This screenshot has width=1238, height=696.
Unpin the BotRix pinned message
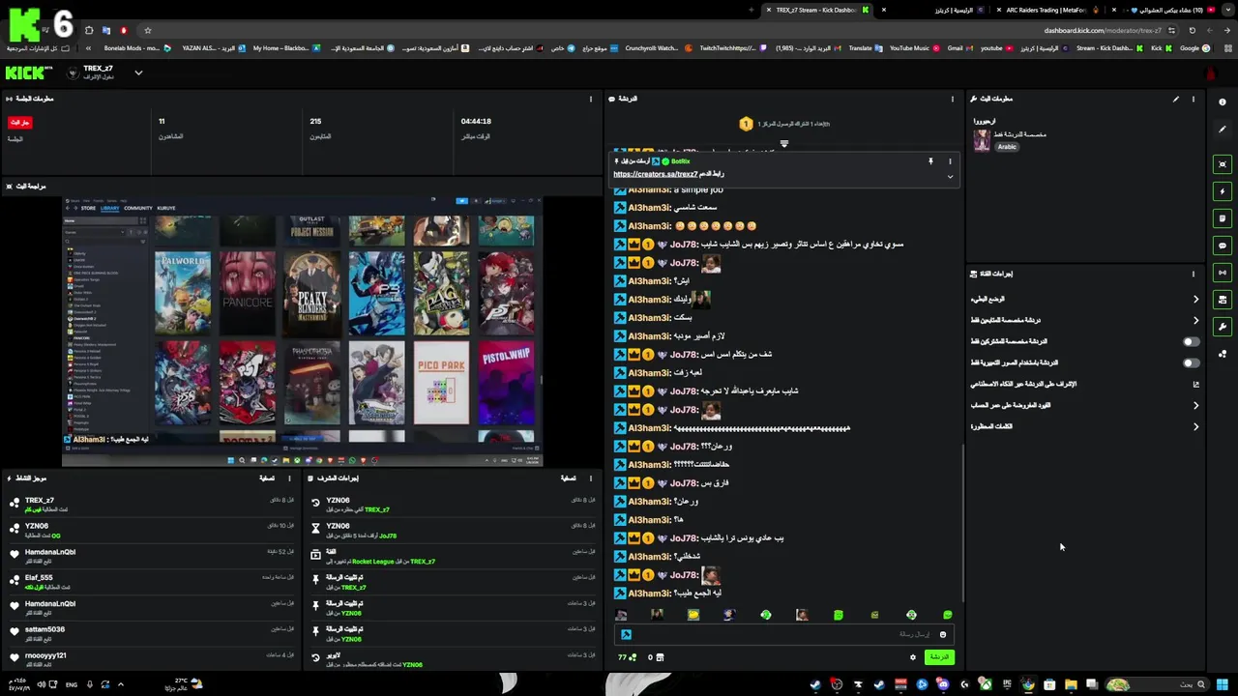point(930,161)
